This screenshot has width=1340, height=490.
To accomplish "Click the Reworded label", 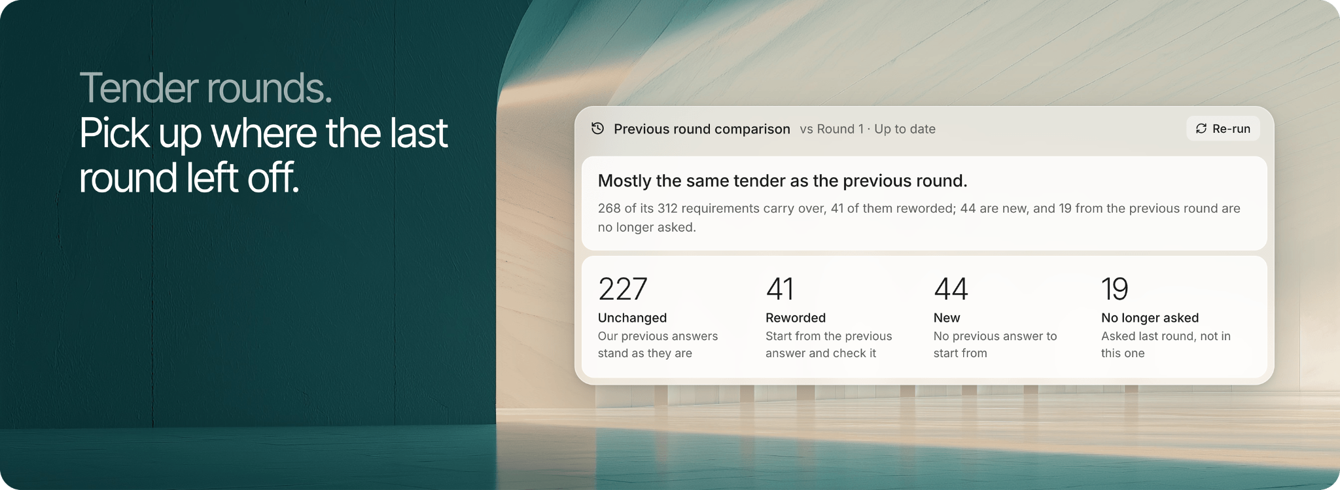I will point(796,318).
